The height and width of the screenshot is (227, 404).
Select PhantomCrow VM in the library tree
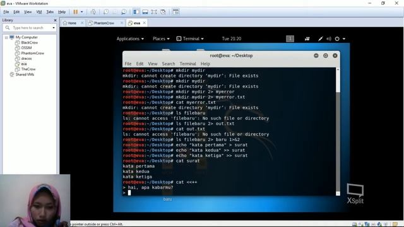click(32, 53)
